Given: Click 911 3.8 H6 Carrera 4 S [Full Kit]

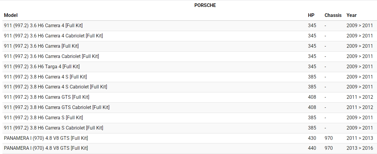Looking at the screenshot, I should (x=45, y=77).
